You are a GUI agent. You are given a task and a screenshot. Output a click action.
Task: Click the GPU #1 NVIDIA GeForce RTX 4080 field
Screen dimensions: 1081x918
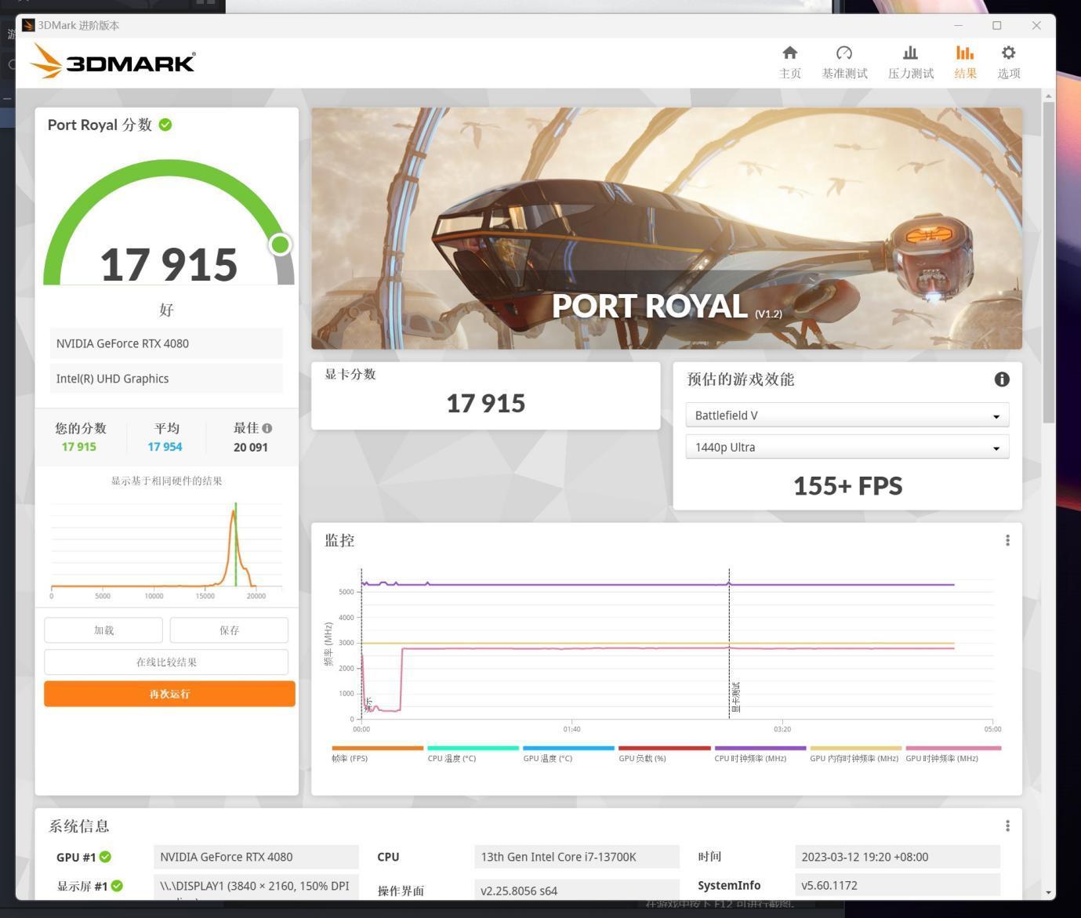click(256, 857)
